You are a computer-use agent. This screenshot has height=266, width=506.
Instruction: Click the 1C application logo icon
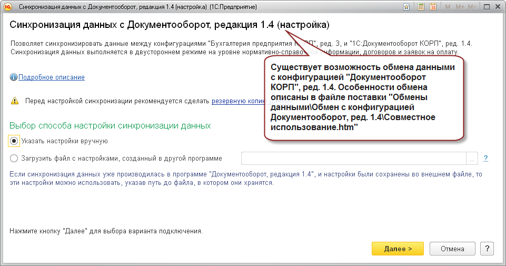(x=8, y=7)
